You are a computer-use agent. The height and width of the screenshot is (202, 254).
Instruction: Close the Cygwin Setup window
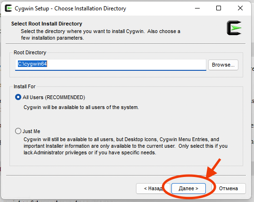pyautogui.click(x=240, y=8)
